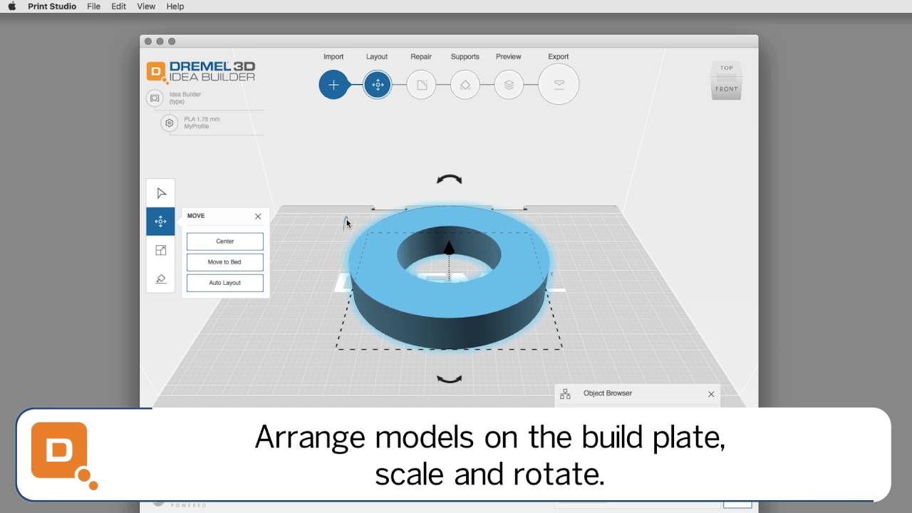912x513 pixels.
Task: Click the FRONT face of view cube
Action: click(x=727, y=88)
